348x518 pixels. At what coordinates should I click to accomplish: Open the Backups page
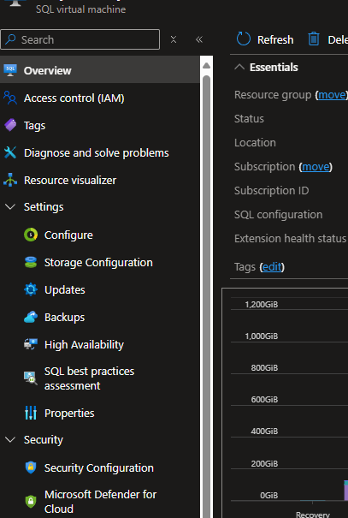(100, 317)
